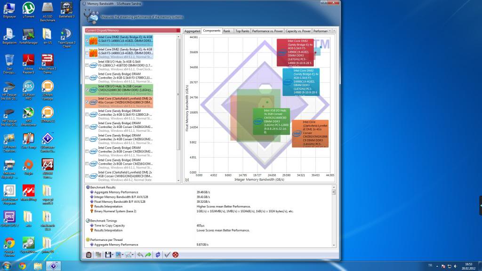Select the Components tab
482x271 pixels.
tap(211, 31)
